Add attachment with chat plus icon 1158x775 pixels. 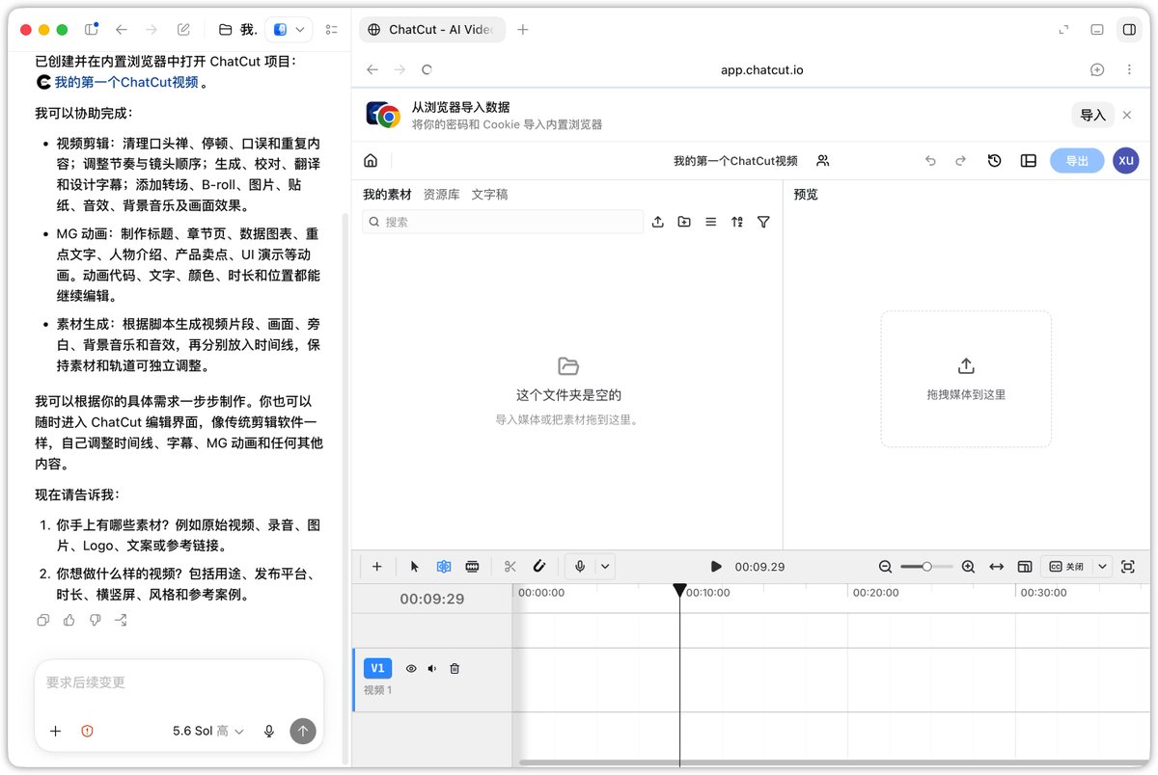55,732
